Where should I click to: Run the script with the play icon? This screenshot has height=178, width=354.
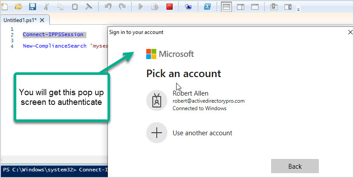pyautogui.click(x=140, y=7)
